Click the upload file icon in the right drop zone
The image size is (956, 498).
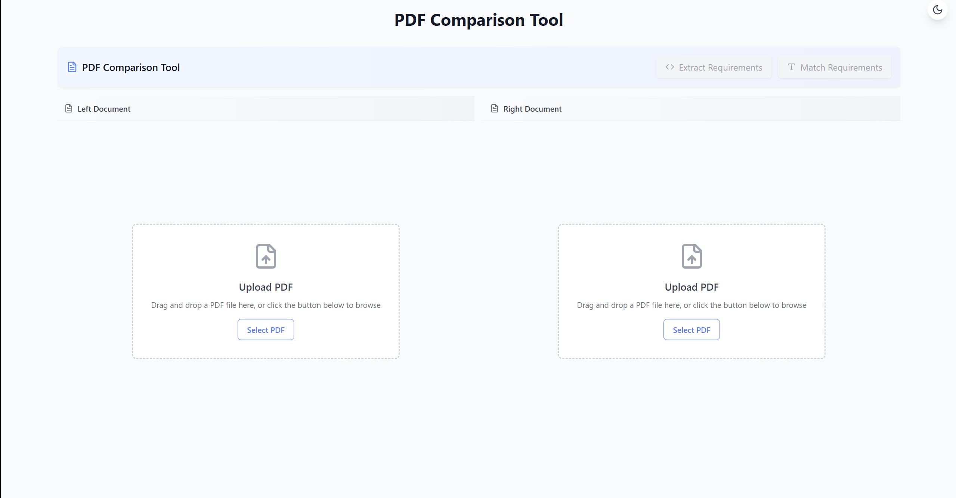click(692, 256)
